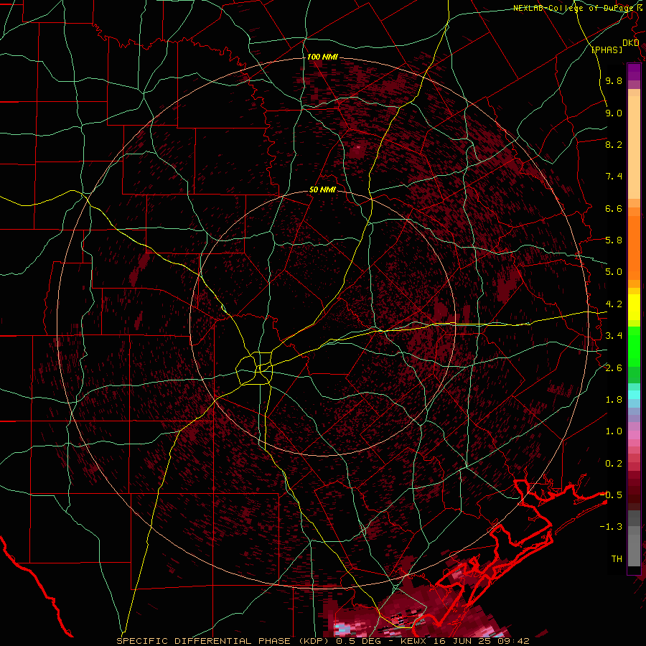Viewport: 646px width, 646px height.
Task: Click the yellow segment of the color bar
Action: pyautogui.click(x=634, y=307)
